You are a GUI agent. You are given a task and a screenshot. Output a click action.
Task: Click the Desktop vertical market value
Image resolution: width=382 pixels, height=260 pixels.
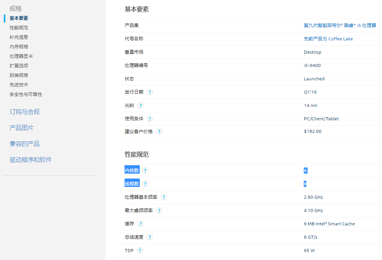tap(313, 52)
